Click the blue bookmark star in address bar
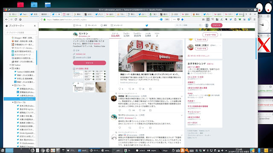Screen dimensions: 273x153 (x=182, y=20)
